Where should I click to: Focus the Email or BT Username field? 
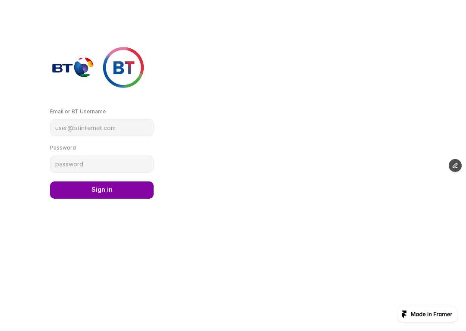pos(102,128)
